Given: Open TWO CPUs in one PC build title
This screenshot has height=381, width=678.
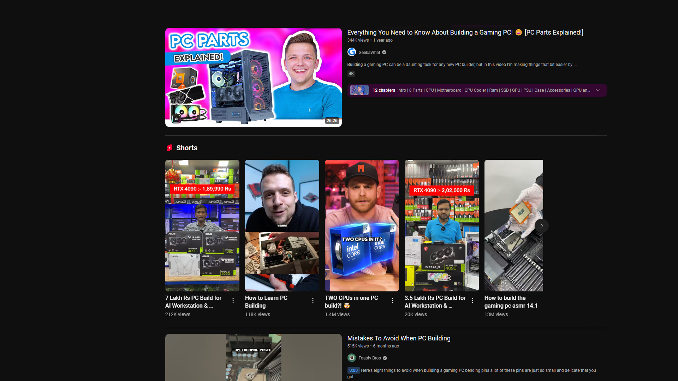Looking at the screenshot, I should coord(351,302).
